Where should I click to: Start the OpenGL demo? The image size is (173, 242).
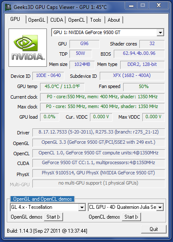click(x=53, y=217)
